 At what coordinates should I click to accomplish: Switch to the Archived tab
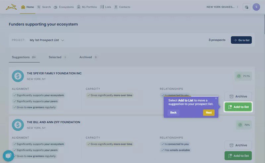[x=86, y=57]
